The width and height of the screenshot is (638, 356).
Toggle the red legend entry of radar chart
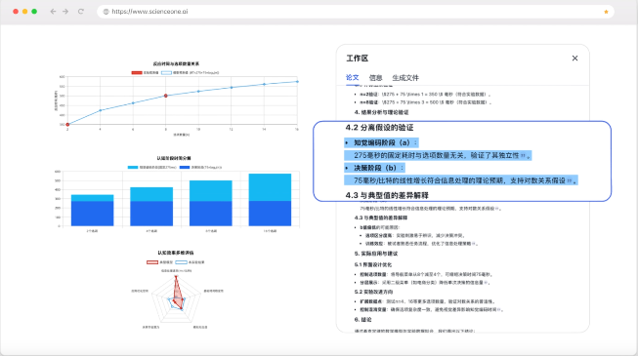tap(160, 262)
